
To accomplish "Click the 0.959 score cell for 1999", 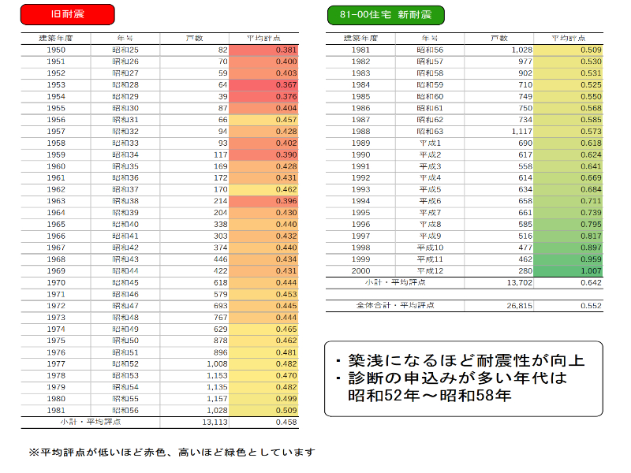I will 568,259.
